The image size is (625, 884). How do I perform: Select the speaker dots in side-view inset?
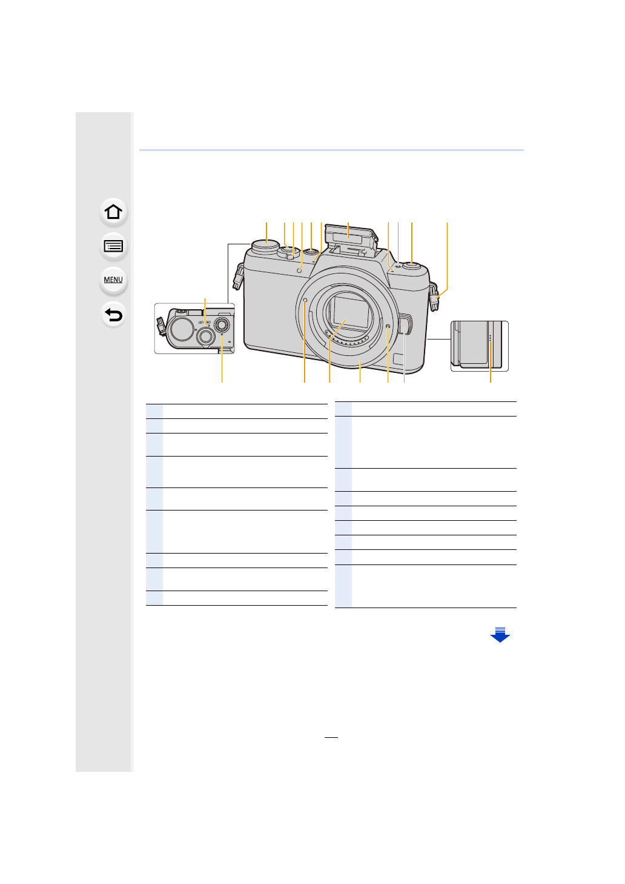[490, 340]
